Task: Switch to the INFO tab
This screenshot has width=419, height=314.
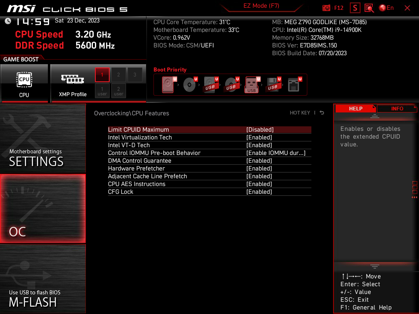Action: pos(397,108)
